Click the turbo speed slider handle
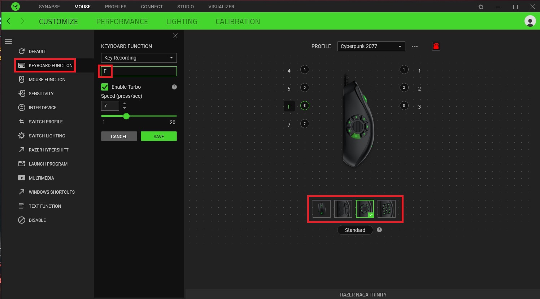This screenshot has height=299, width=540. (x=126, y=116)
